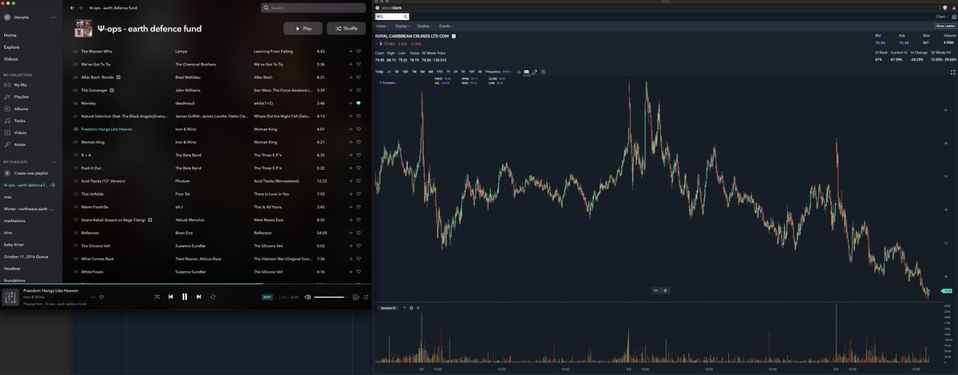Open the Views dropdown in chart window
958x375 pixels.
pyautogui.click(x=382, y=26)
